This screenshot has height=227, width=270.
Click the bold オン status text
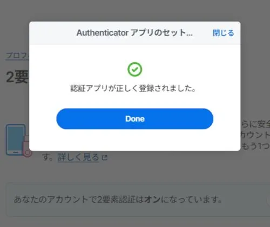pyautogui.click(x=152, y=199)
